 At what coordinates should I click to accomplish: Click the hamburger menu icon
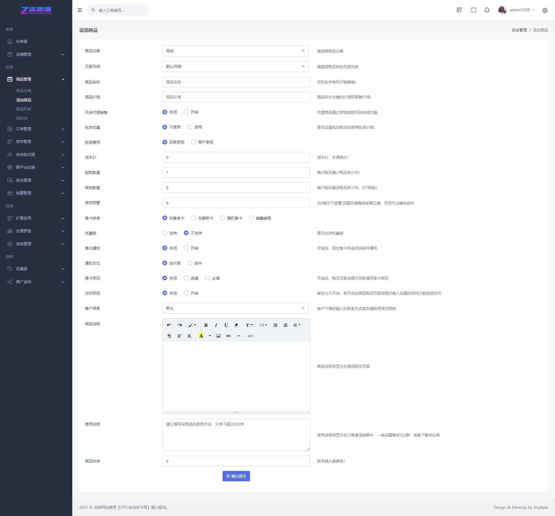(80, 10)
